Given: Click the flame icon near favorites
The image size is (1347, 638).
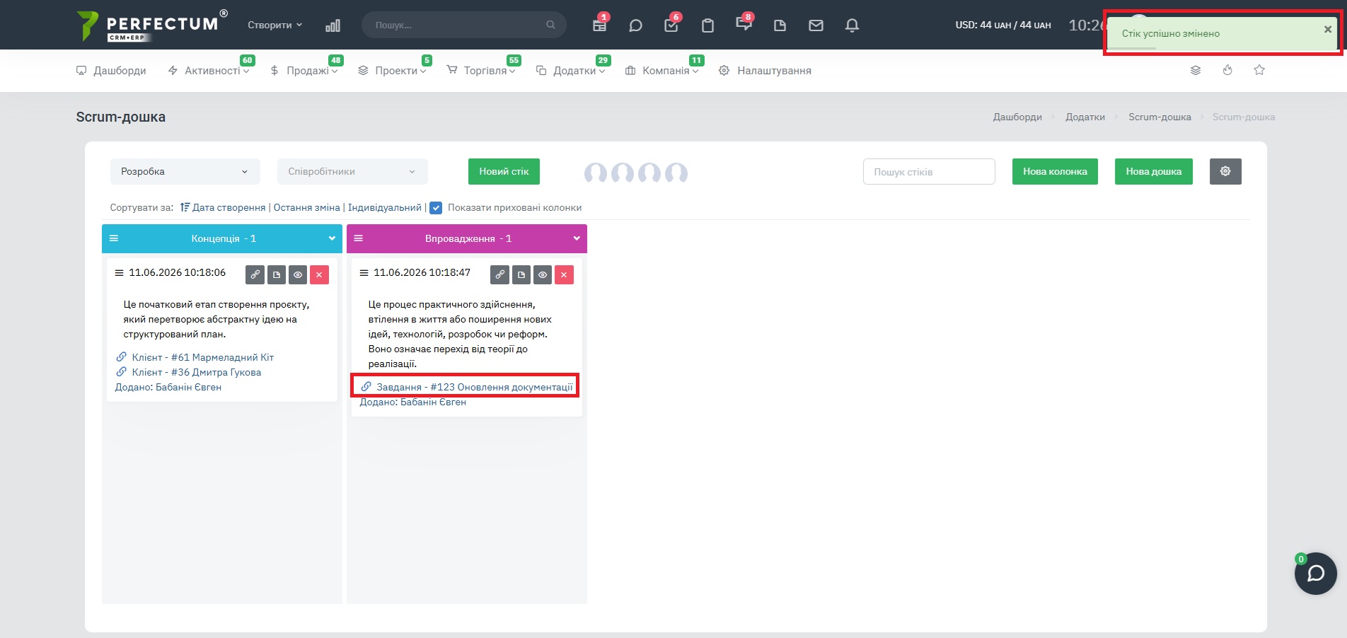Looking at the screenshot, I should coord(1227,70).
